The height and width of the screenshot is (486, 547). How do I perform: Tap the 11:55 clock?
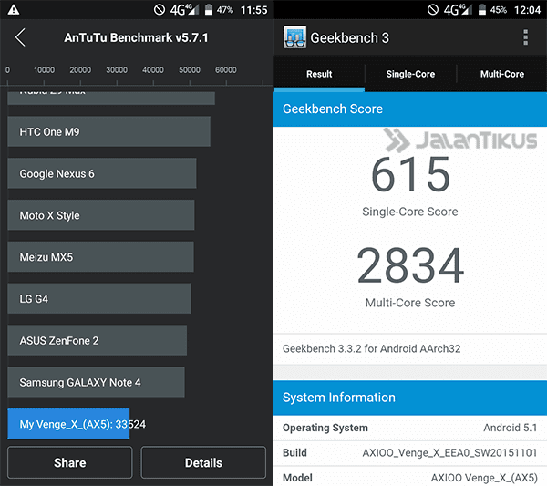(253, 10)
